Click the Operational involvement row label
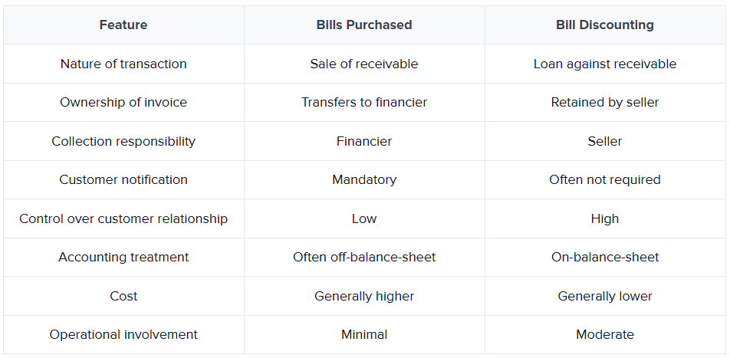 click(123, 335)
